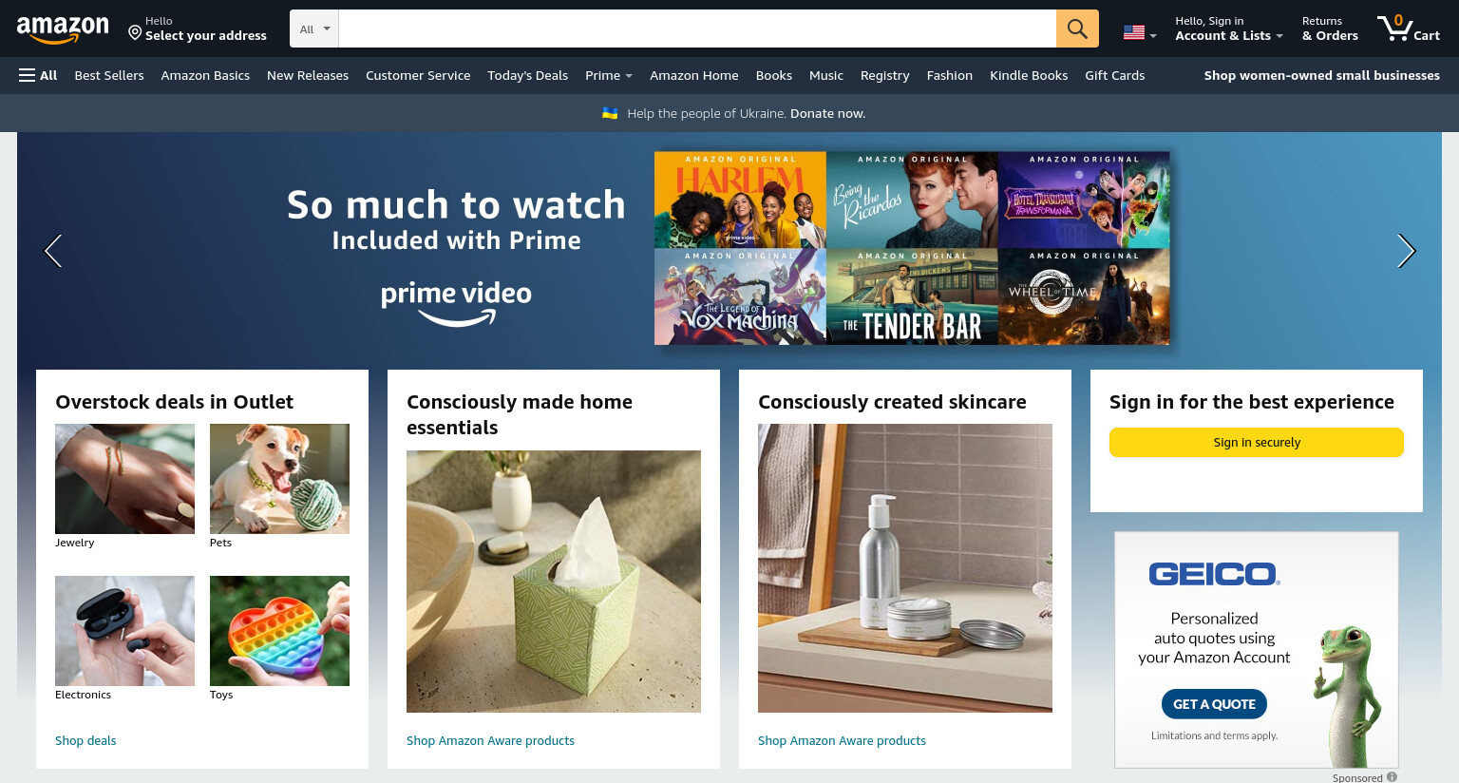Click Shop Amazon Aware products under skincare
The width and height of the screenshot is (1459, 783).
point(842,740)
